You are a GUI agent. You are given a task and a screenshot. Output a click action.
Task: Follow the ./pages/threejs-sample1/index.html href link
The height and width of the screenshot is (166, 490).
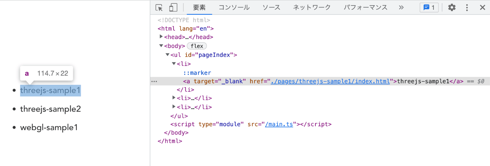click(x=330, y=81)
